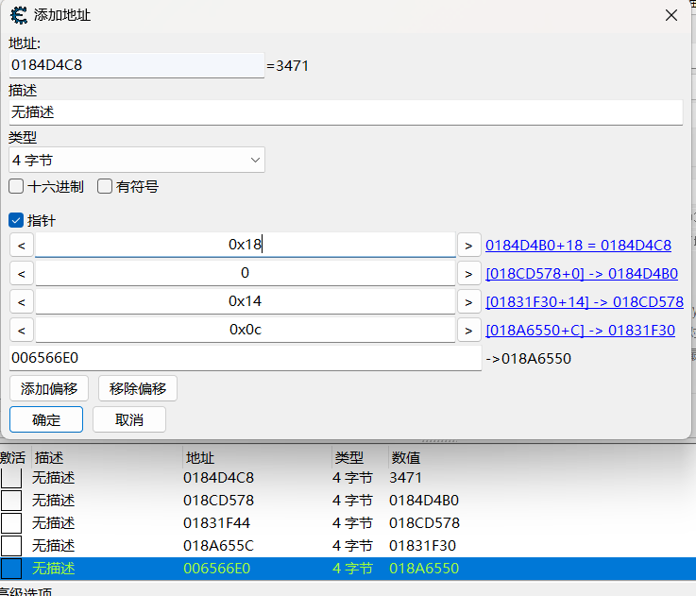This screenshot has width=696, height=596.
Task: Click the 移除偏移 button
Action: click(x=137, y=388)
